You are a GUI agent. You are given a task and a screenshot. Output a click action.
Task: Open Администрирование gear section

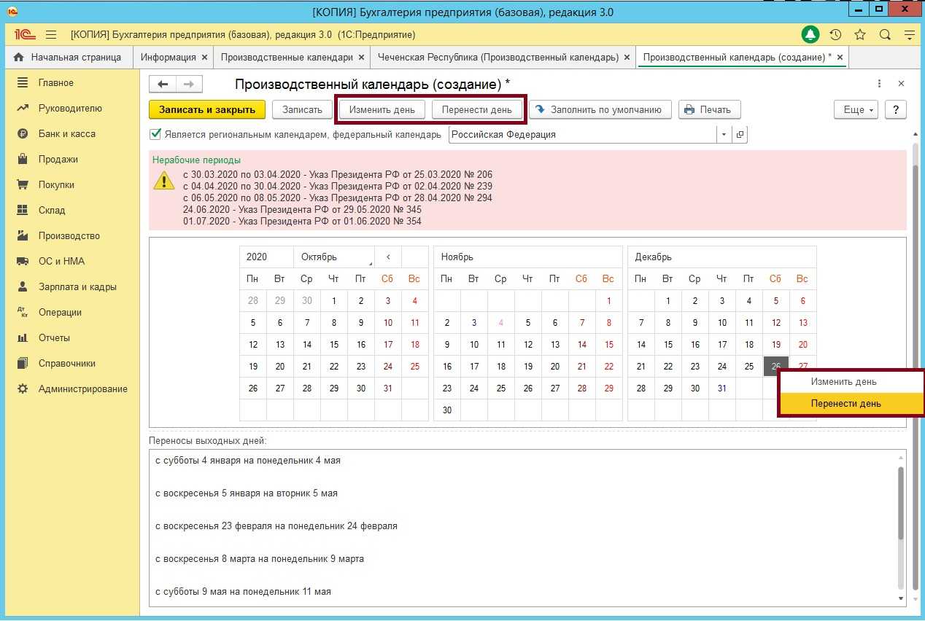click(82, 388)
